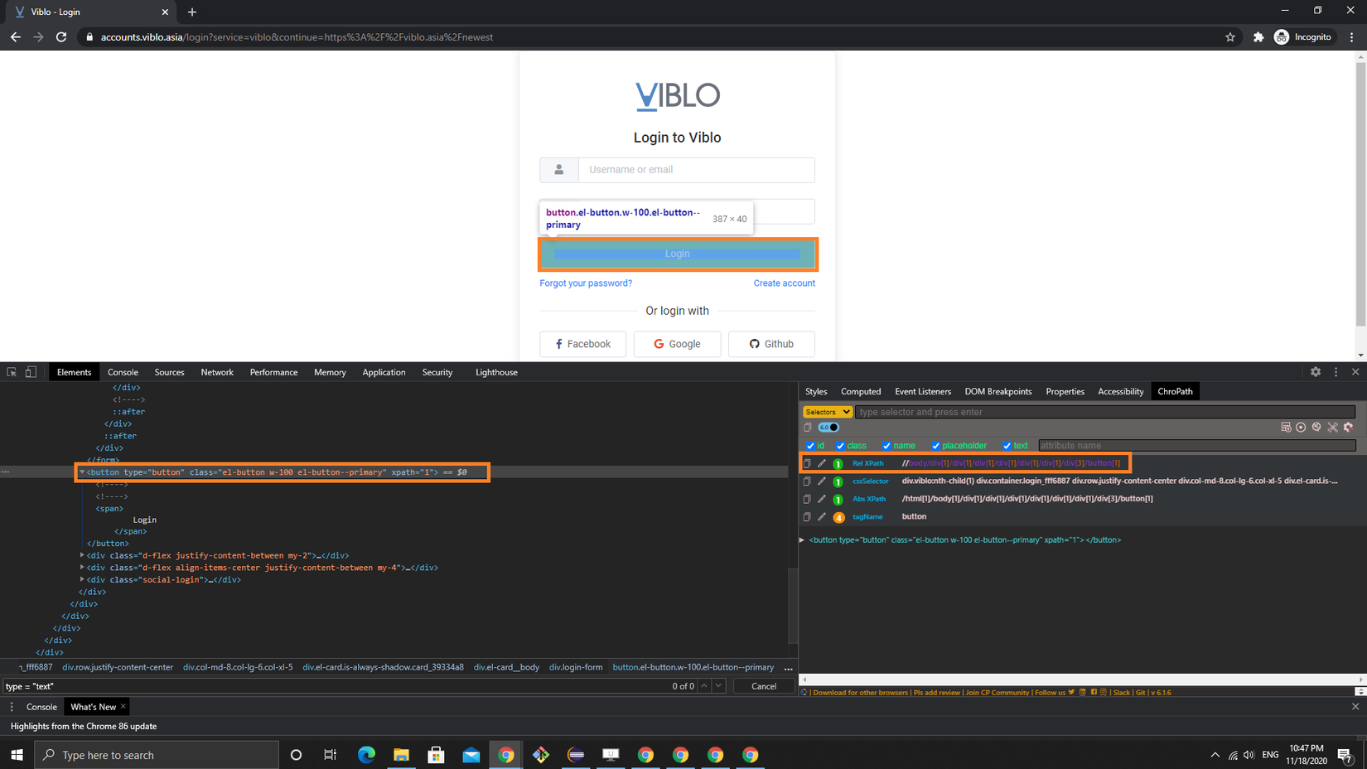1367x769 pixels.
Task: Expand the social-login div node
Action: (82, 579)
